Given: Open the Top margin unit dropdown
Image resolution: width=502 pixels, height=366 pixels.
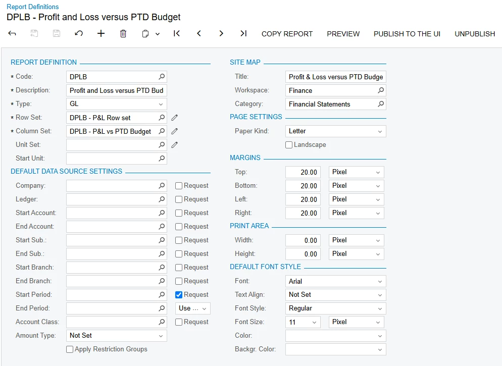Looking at the screenshot, I should pos(357,172).
